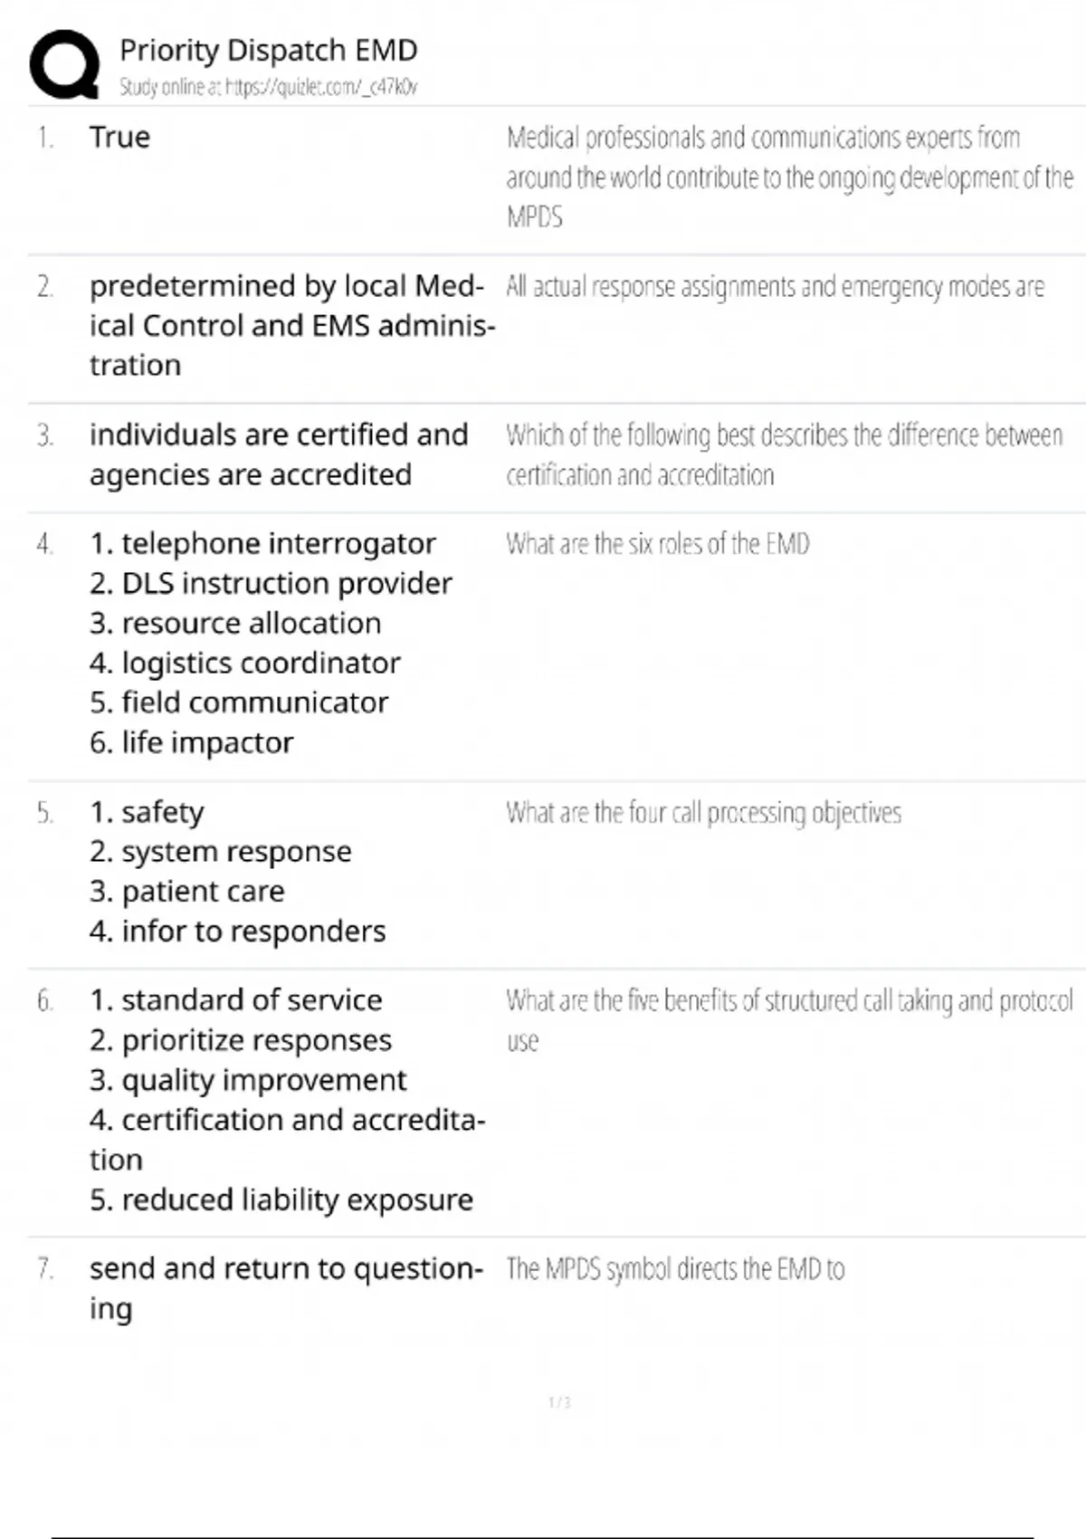Image resolution: width=1086 pixels, height=1539 pixels.
Task: Click the certification and accreditation question
Action: coord(784,454)
